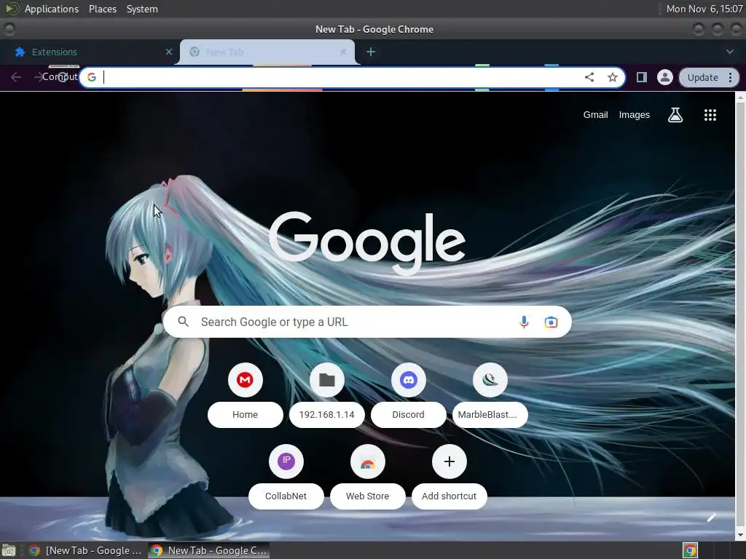Click the page vertical scrollbar

[x=740, y=316]
